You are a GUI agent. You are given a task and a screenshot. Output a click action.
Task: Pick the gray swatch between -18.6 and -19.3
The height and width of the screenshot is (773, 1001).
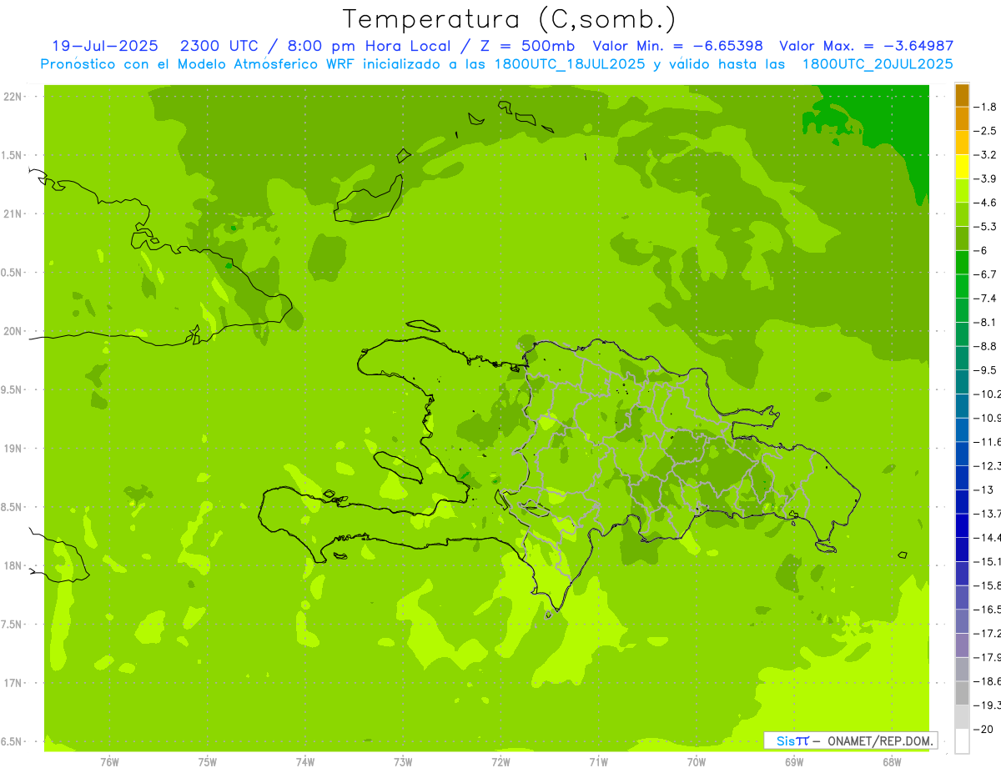pyautogui.click(x=962, y=693)
